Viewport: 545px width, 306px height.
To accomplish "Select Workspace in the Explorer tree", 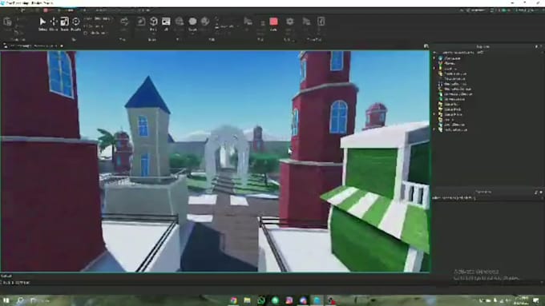I will [452, 58].
